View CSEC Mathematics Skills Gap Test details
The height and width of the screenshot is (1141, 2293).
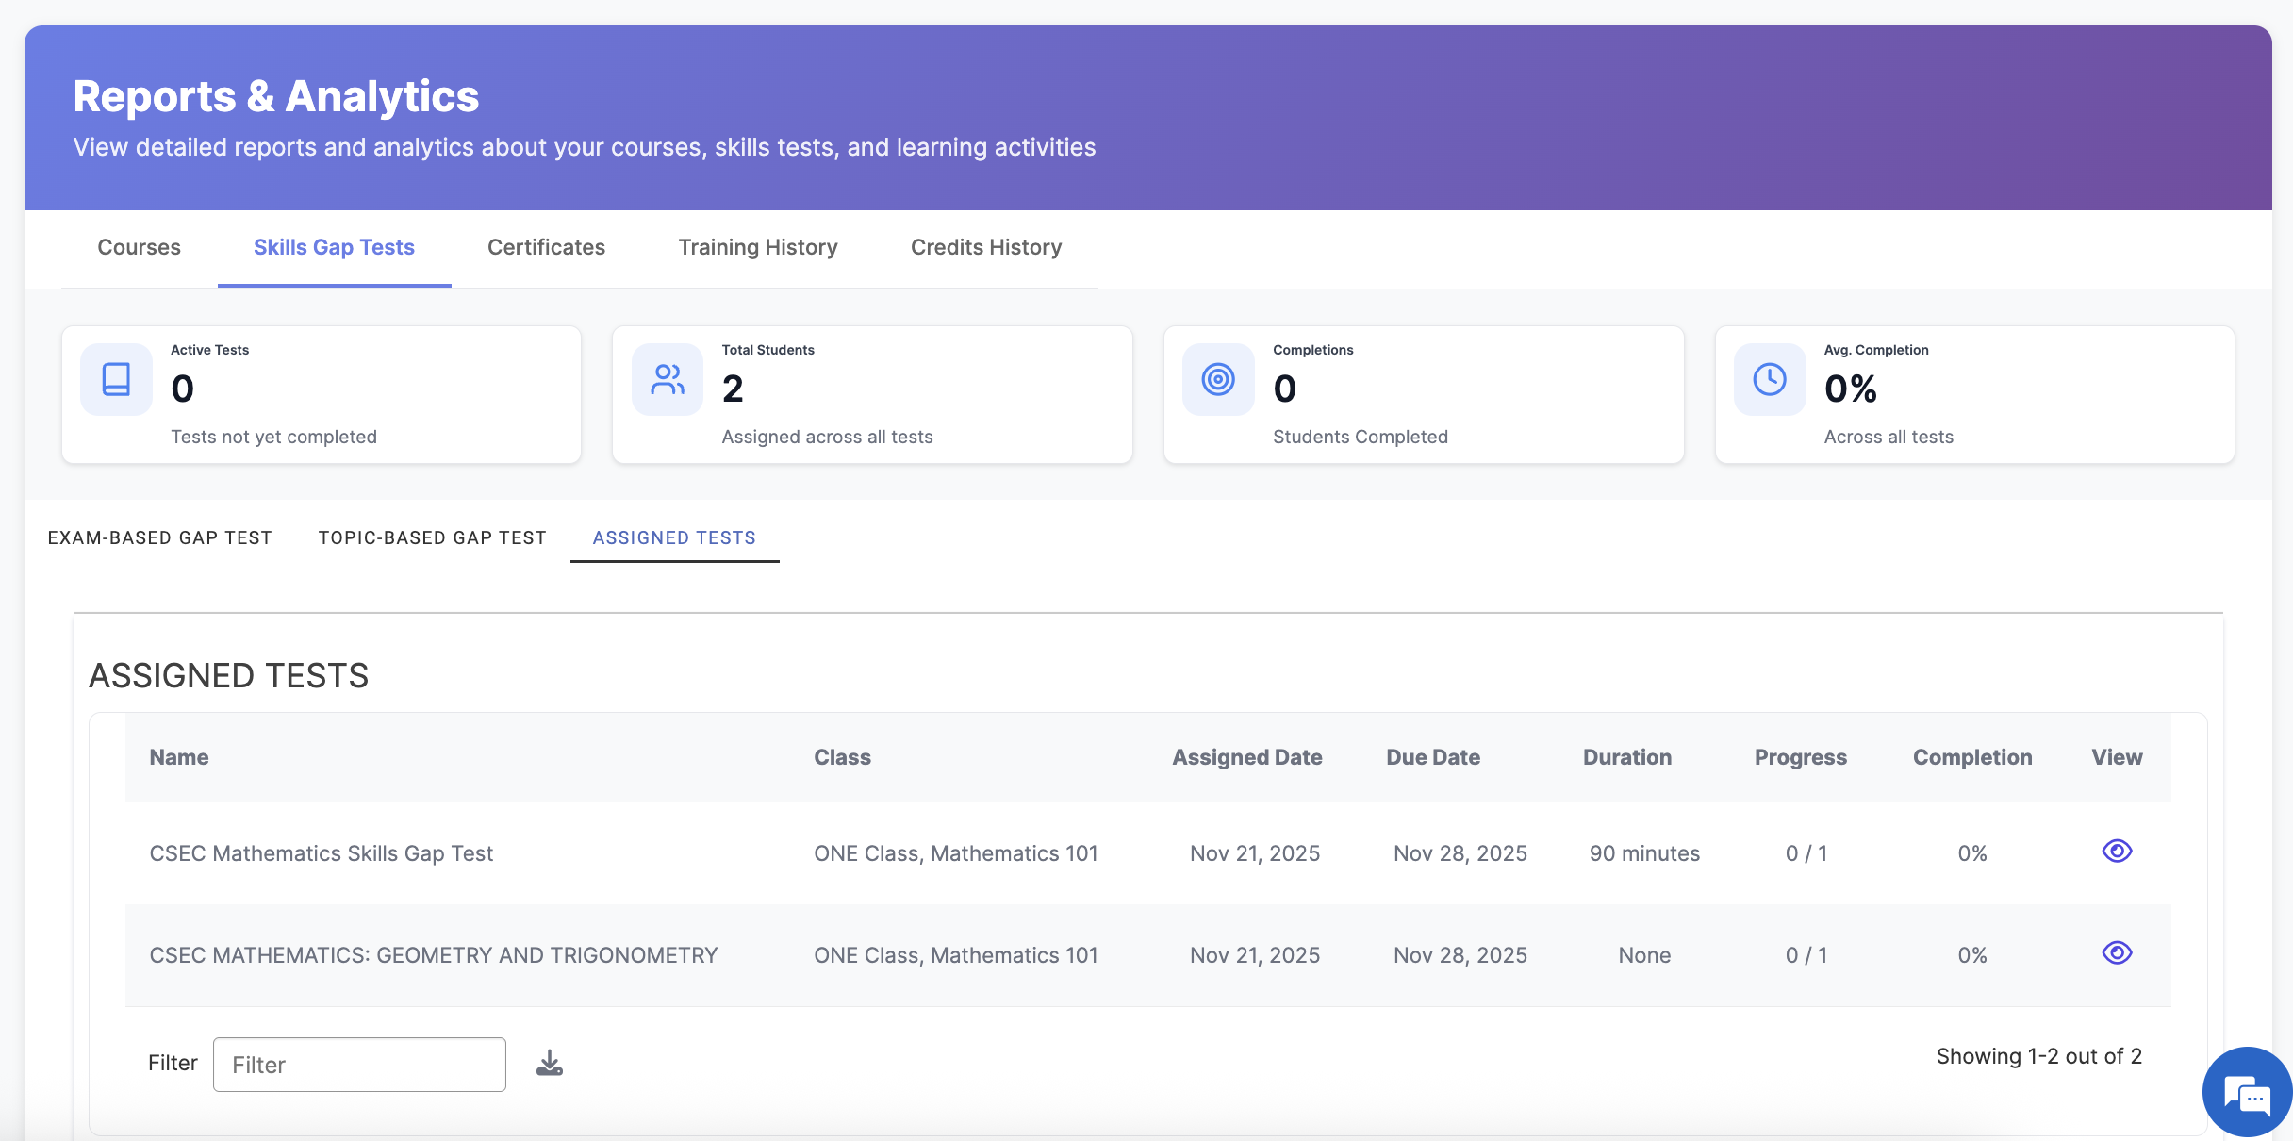[x=2117, y=852]
